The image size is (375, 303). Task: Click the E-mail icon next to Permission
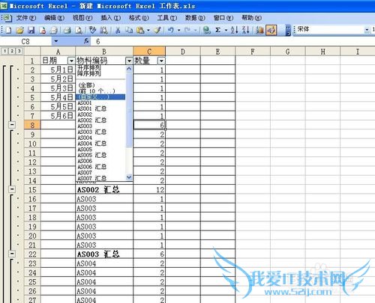point(54,30)
